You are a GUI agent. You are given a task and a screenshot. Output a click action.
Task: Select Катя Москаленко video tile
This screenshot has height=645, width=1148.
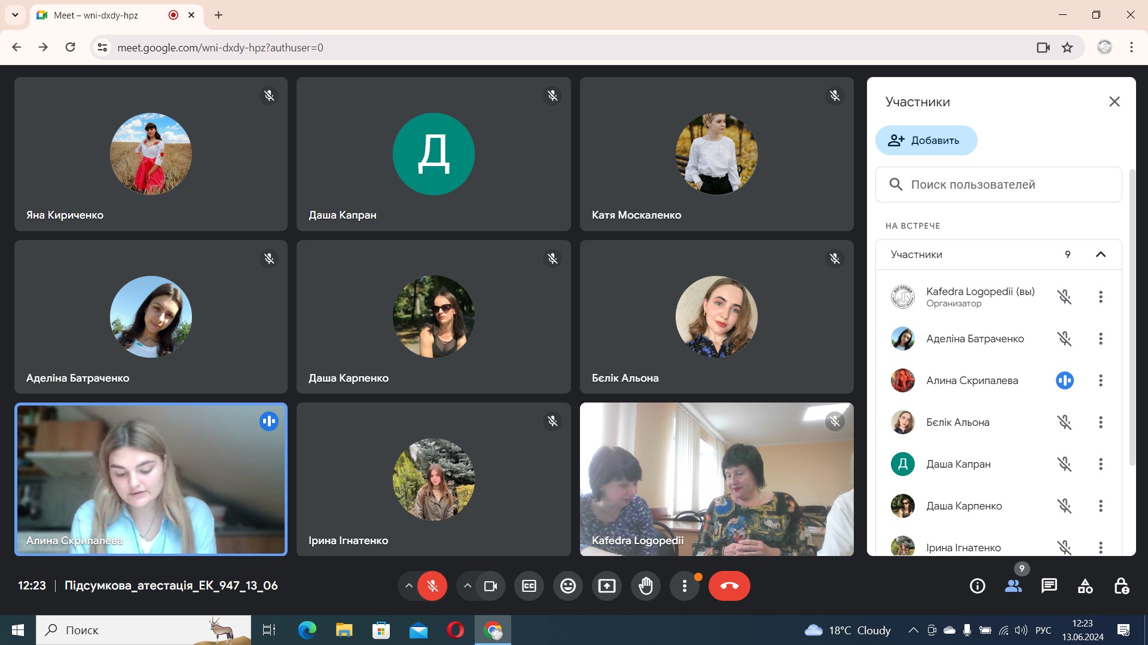click(x=716, y=154)
